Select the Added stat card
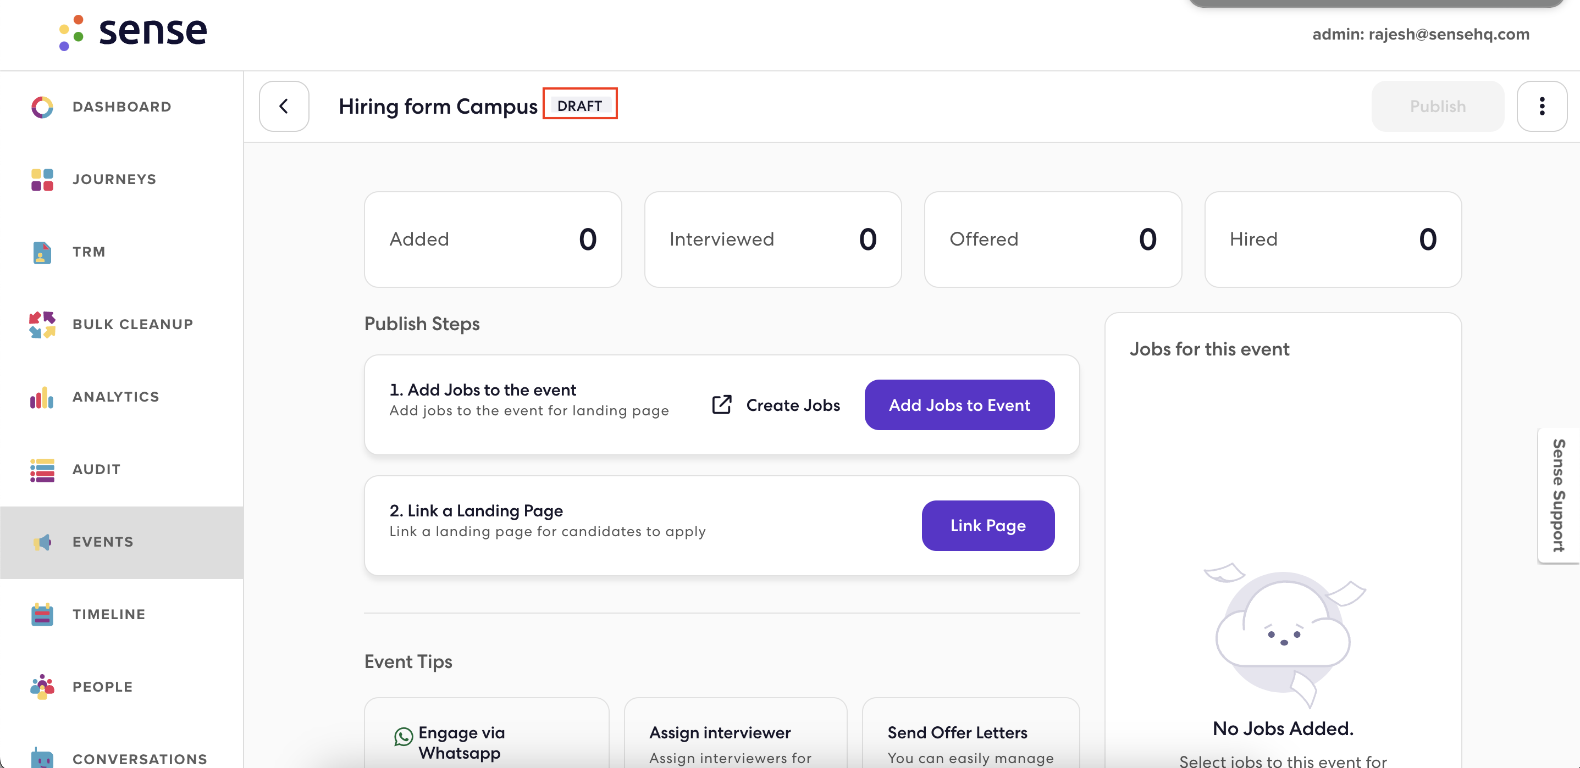 point(493,239)
